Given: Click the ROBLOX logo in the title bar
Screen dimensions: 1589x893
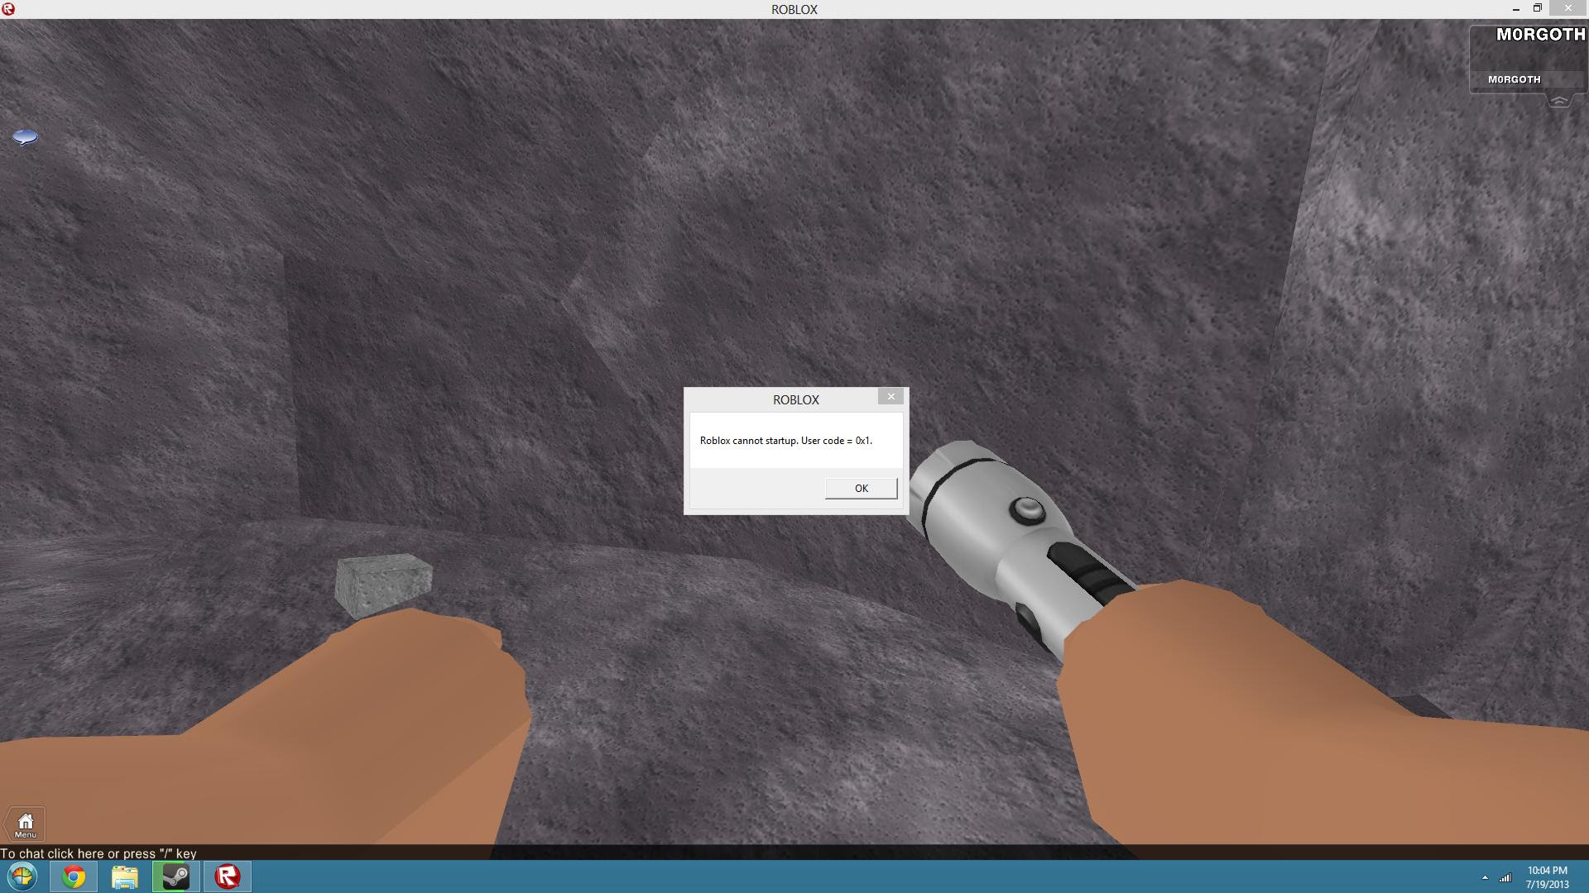Looking at the screenshot, I should coord(8,9).
